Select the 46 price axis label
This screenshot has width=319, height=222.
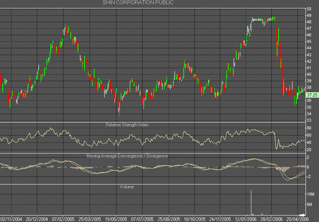(309, 35)
